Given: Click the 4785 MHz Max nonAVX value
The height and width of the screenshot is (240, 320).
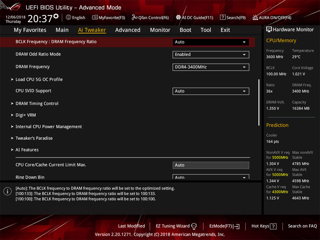Looking at the screenshot, I should coord(300,164).
